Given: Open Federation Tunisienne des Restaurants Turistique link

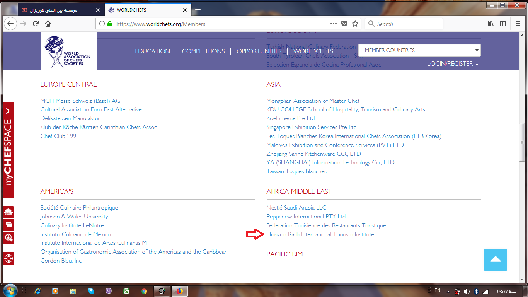Looking at the screenshot, I should (x=326, y=225).
